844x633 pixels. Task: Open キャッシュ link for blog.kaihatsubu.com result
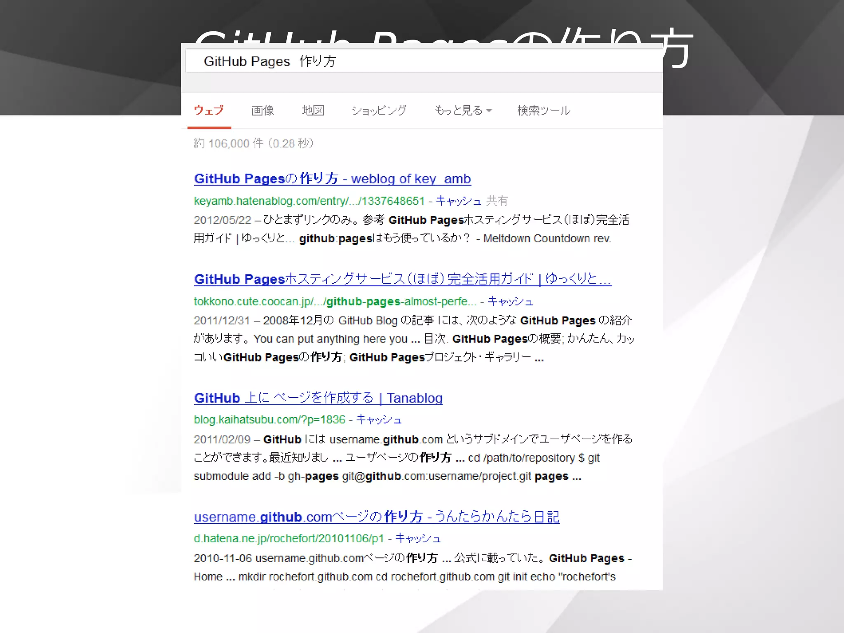(379, 420)
